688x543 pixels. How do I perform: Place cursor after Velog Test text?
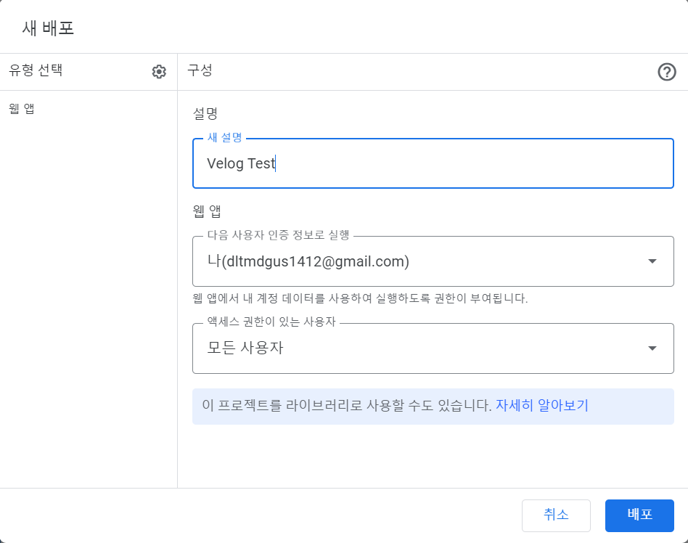click(x=276, y=163)
